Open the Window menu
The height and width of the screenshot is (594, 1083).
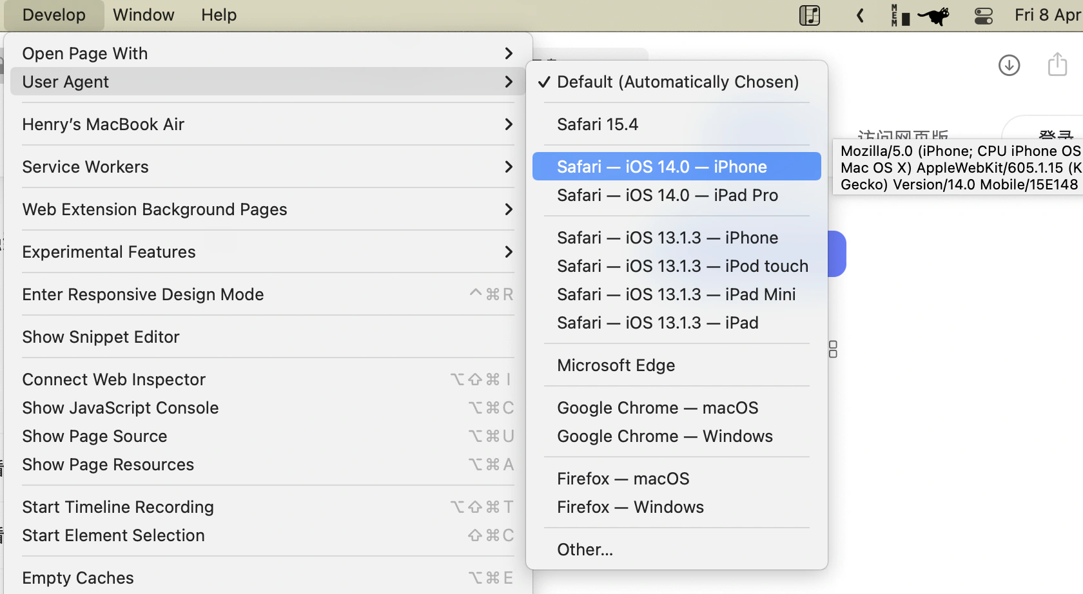click(x=143, y=15)
